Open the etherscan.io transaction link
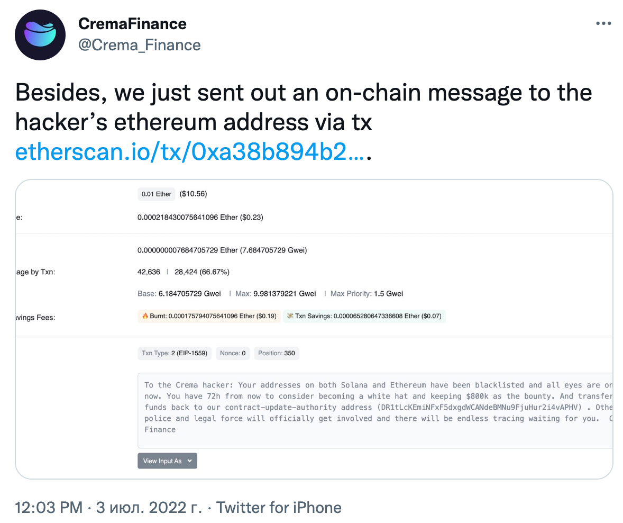Screen dimensions: 623x523 point(190,152)
